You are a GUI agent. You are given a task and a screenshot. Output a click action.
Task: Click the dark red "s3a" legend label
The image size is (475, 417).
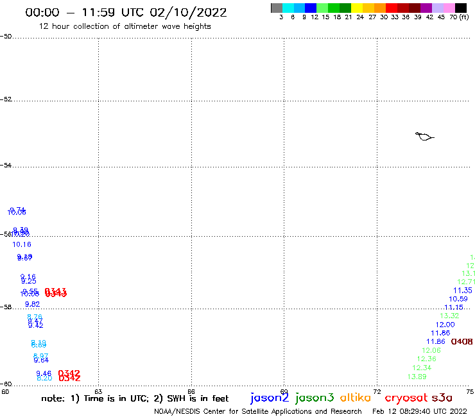point(442,398)
